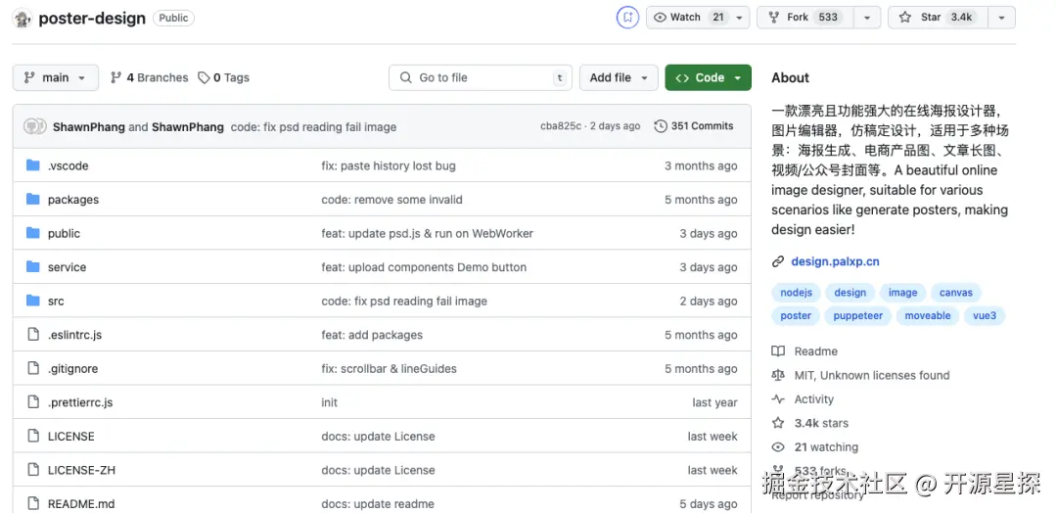1057x513 pixels.
Task: Click the link icon beside design.palxp.cn
Action: coord(778,261)
